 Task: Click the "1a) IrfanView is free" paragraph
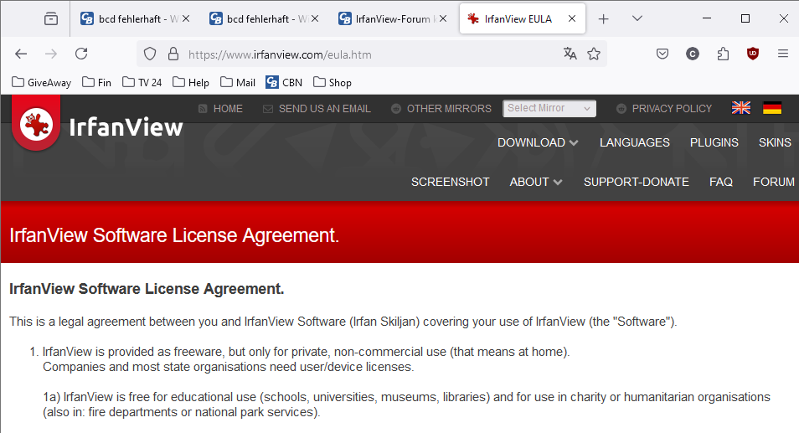tap(406, 405)
